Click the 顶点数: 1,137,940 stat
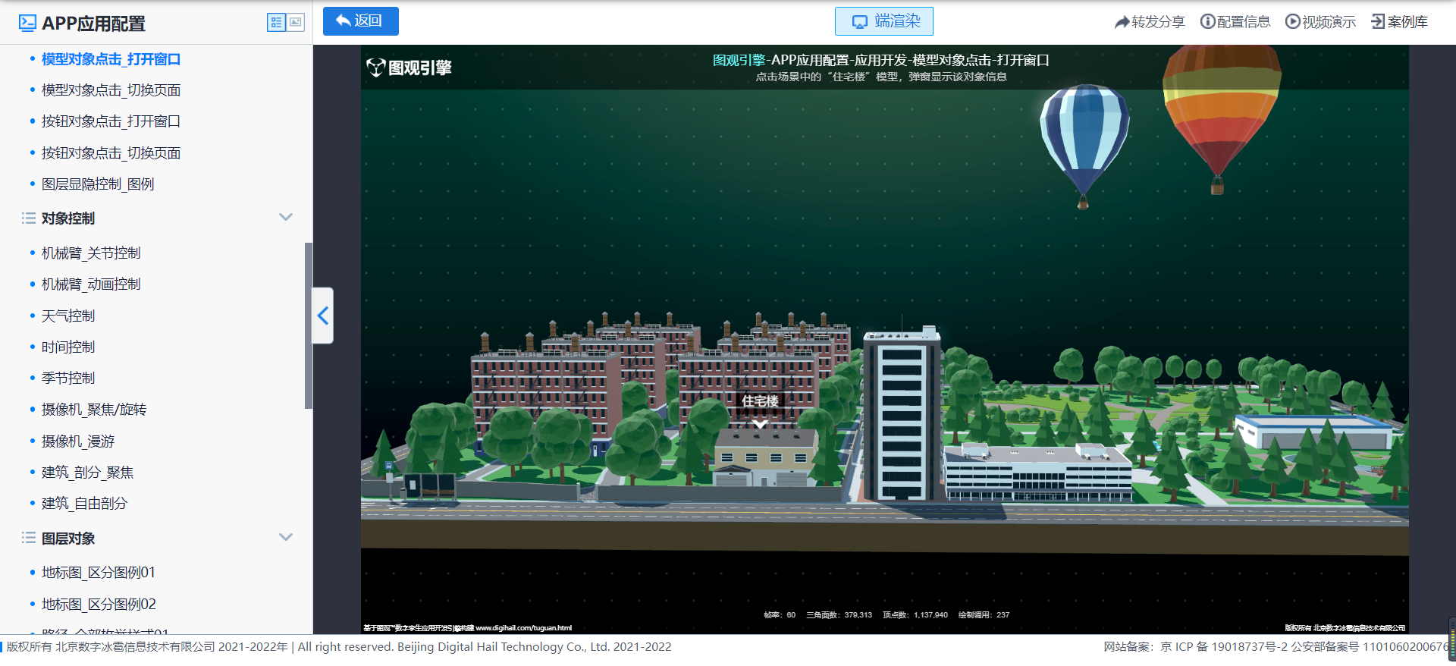This screenshot has width=1456, height=666. tap(915, 615)
